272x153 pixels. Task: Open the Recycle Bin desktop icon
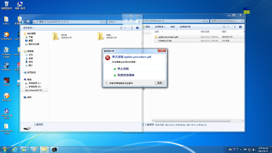pyautogui.click(x=7, y=5)
